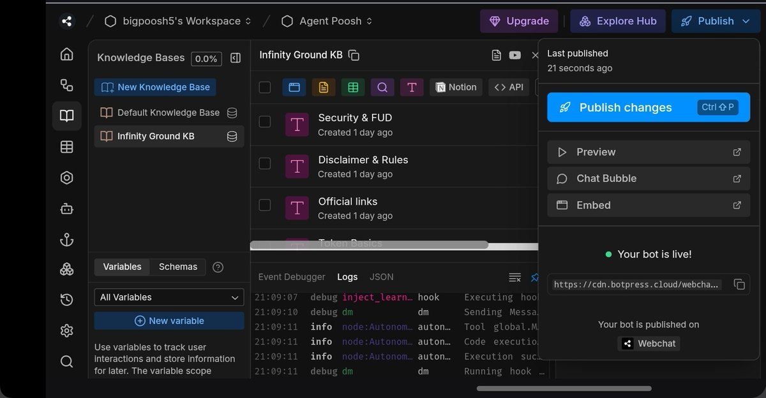Clear logs using the clear-lines icon
This screenshot has width=766, height=398.
[x=514, y=277]
